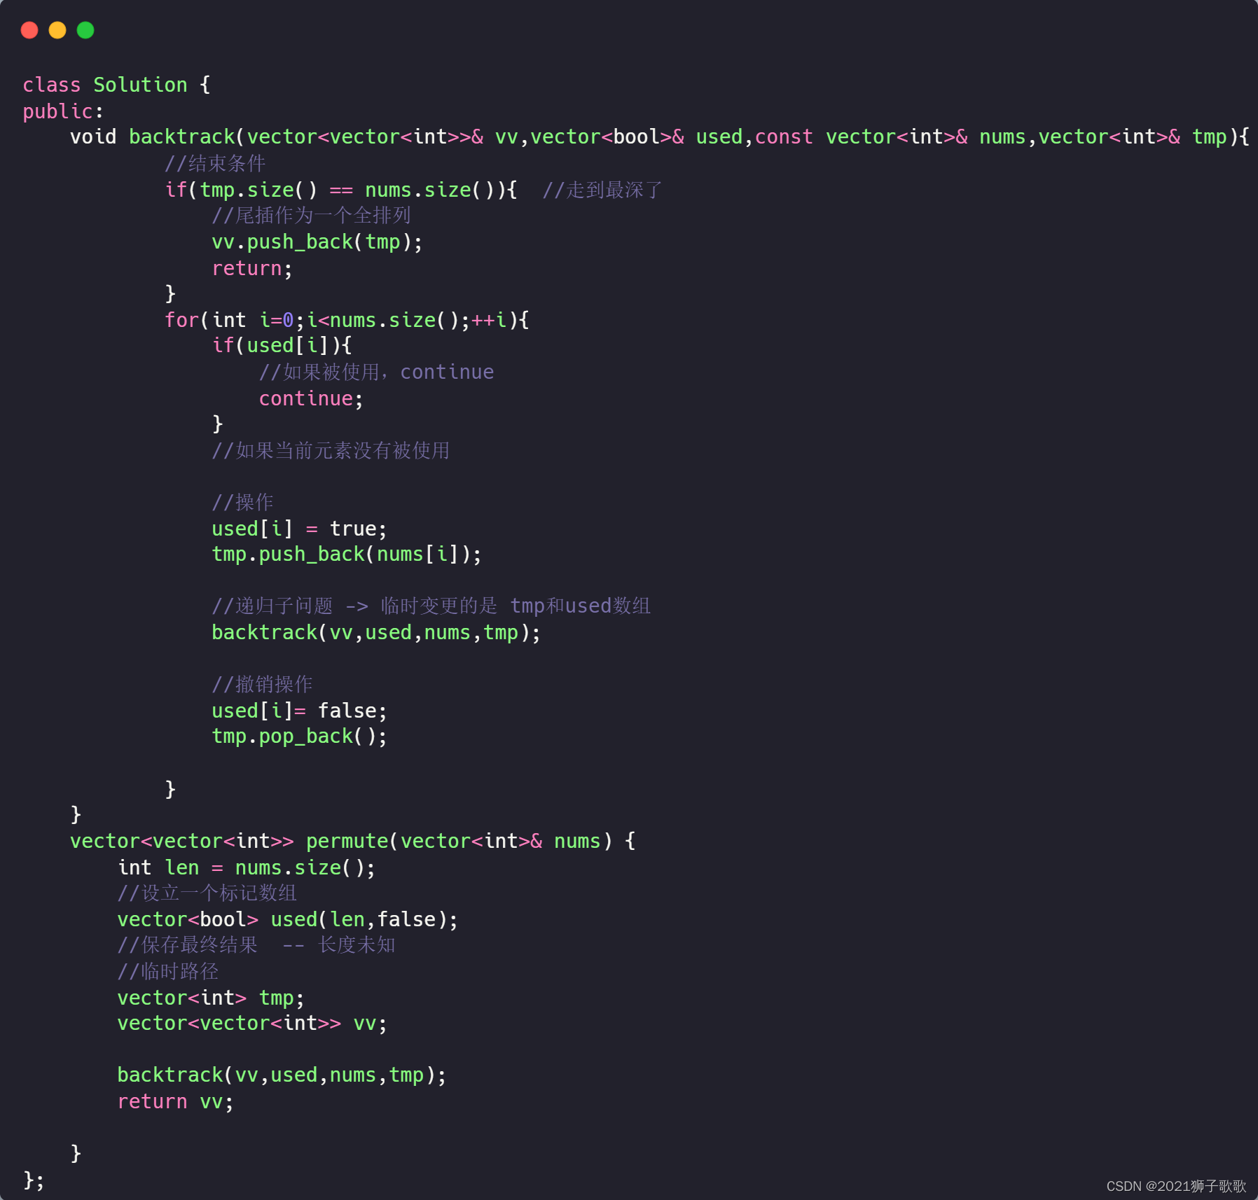Click the 'void backtrack' function signature line

(659, 137)
